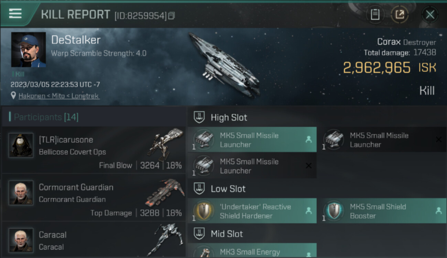The height and width of the screenshot is (258, 447).
Task: Select the Caracal participant row
Action: point(94,240)
